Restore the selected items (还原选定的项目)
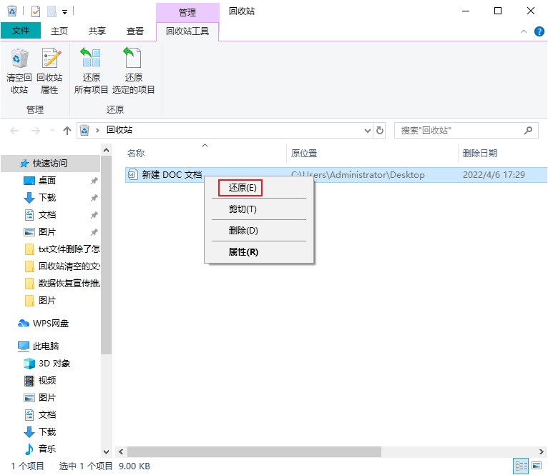 coord(133,71)
